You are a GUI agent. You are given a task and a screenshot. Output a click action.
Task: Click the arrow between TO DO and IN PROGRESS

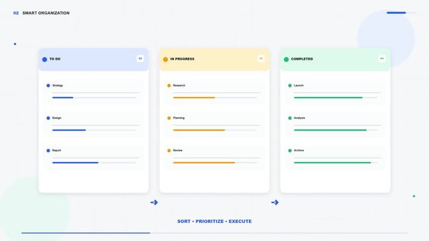pos(154,202)
